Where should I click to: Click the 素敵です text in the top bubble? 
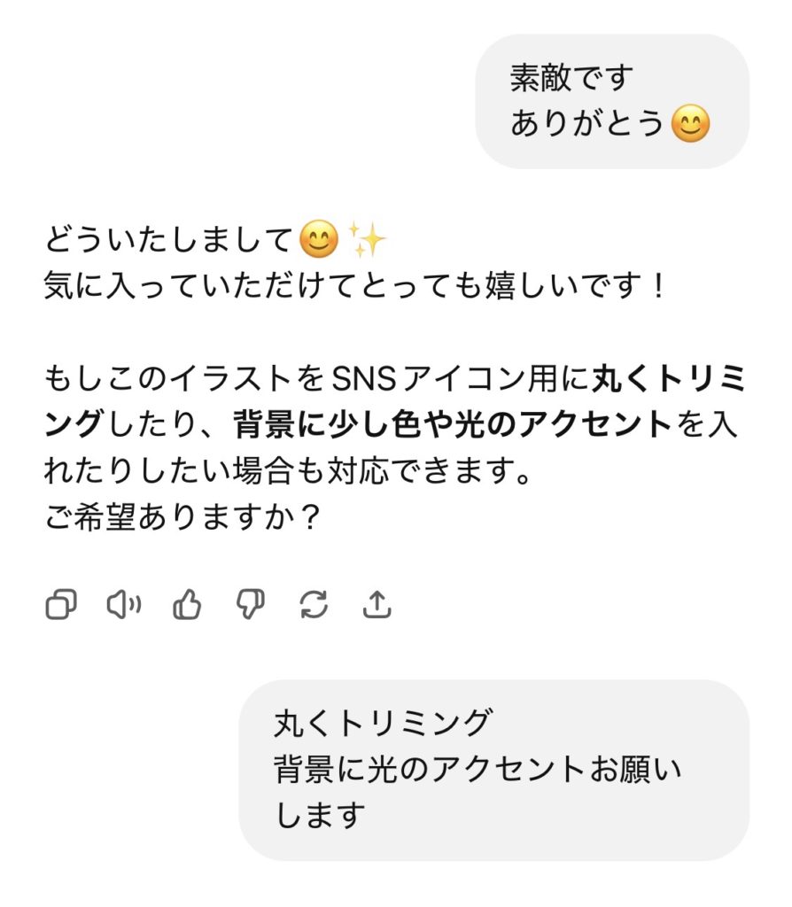572,79
